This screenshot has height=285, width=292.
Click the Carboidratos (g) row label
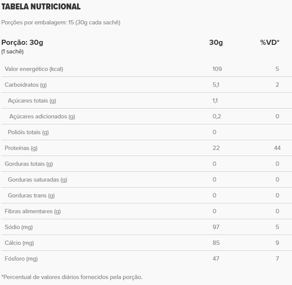pyautogui.click(x=26, y=85)
